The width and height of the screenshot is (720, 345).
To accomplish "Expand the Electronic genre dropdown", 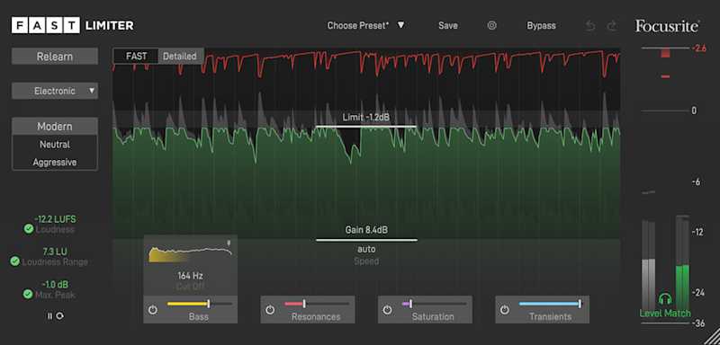I will pos(55,91).
